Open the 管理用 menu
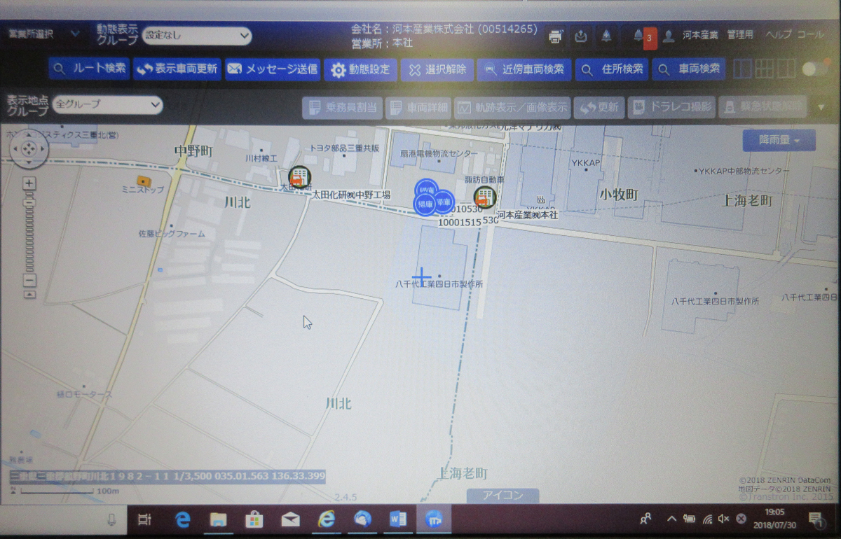Image resolution: width=841 pixels, height=539 pixels. point(740,35)
